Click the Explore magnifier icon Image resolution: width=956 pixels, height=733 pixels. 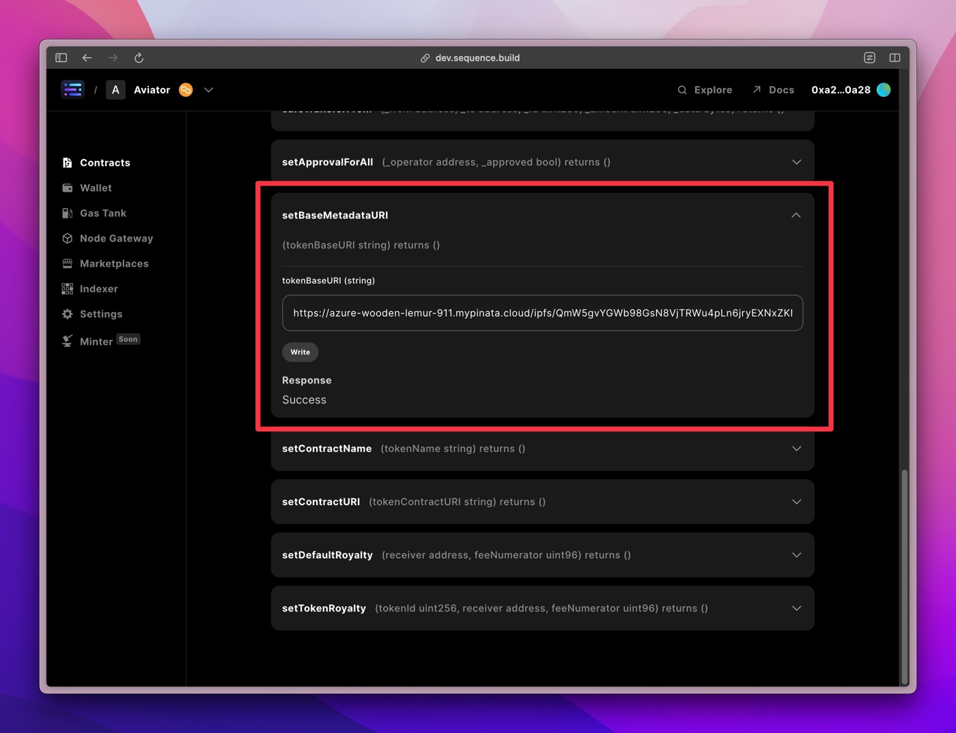point(681,89)
